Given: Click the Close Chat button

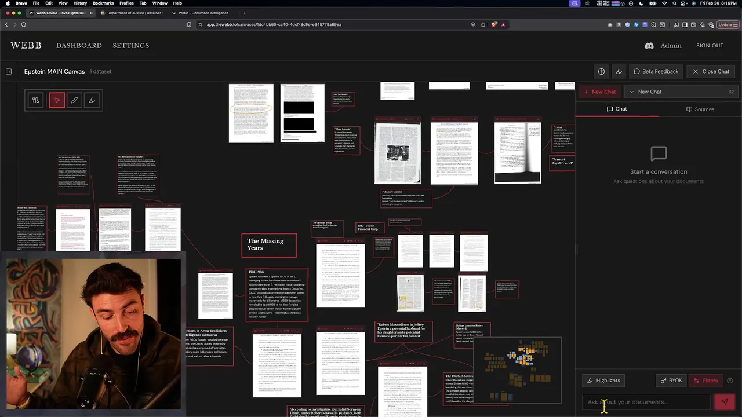Looking at the screenshot, I should (711, 71).
